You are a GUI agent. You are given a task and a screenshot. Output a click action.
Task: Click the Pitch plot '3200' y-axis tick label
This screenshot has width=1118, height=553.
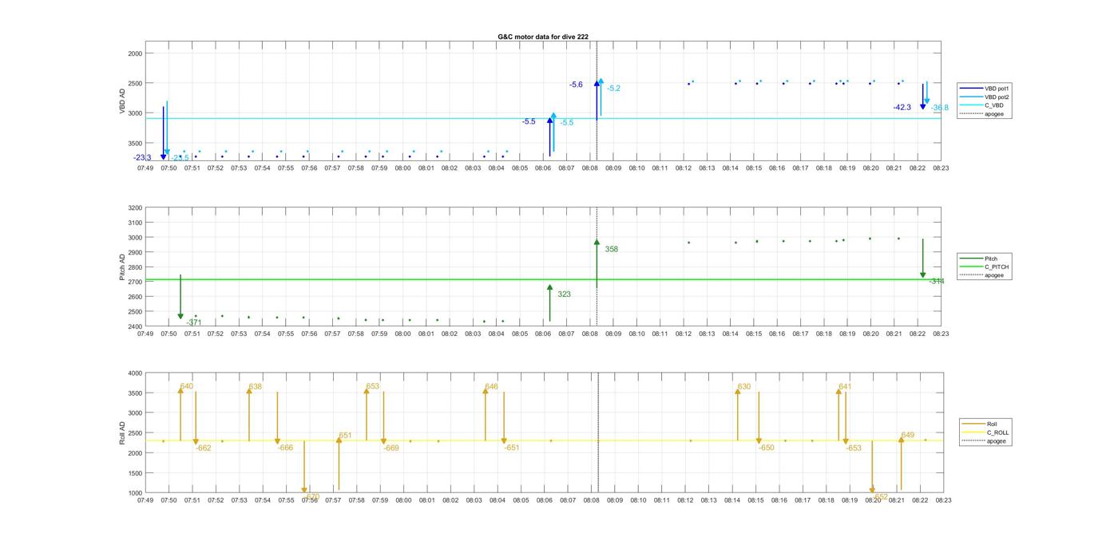click(136, 208)
